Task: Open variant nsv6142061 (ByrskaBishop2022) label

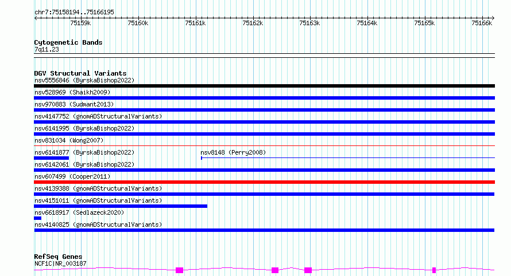Action: (84, 164)
